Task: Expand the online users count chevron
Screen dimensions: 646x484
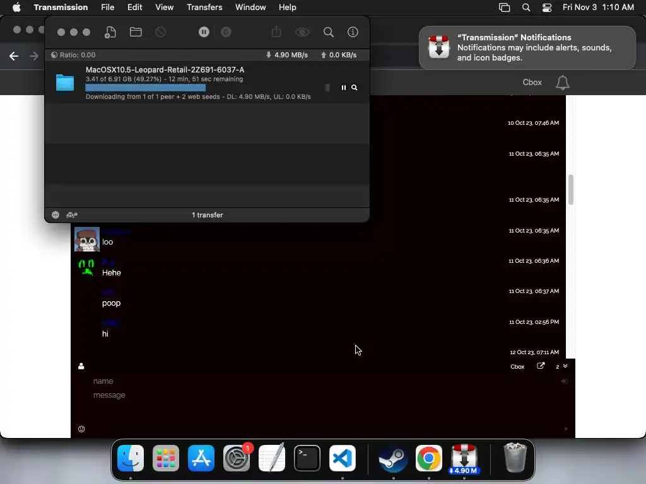Action: click(x=565, y=366)
